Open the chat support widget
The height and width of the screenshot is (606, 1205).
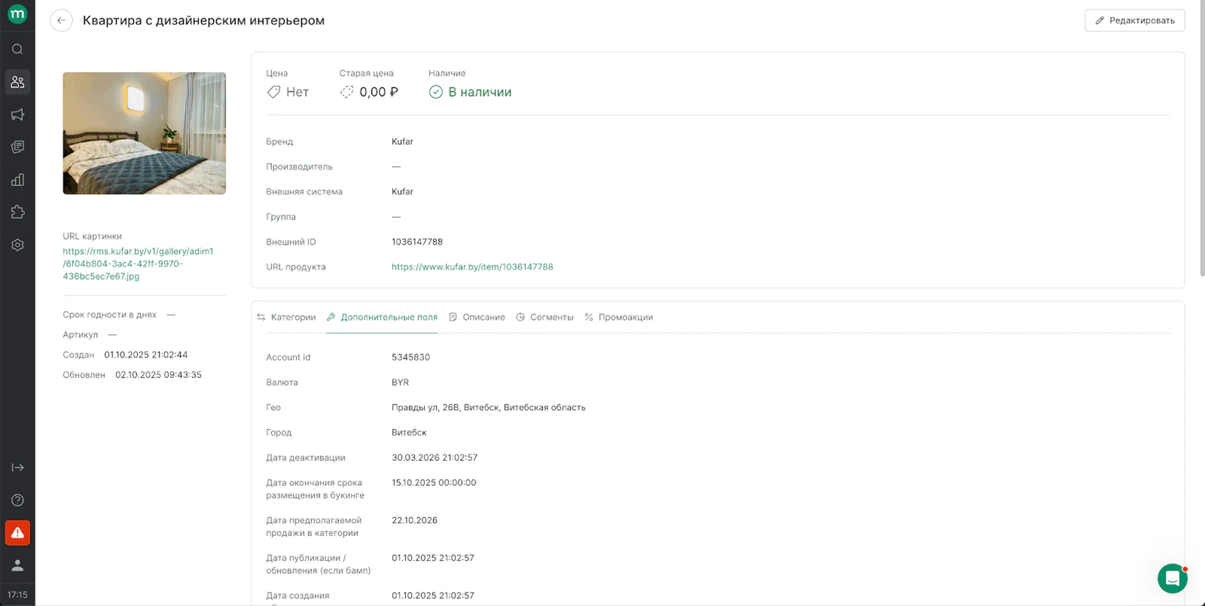1172,578
